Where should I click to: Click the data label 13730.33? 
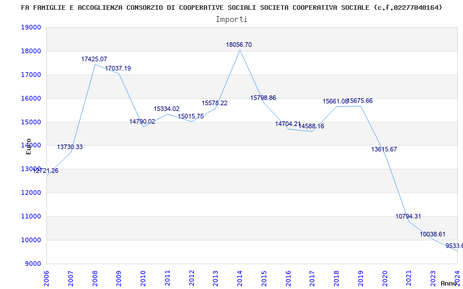pos(69,147)
